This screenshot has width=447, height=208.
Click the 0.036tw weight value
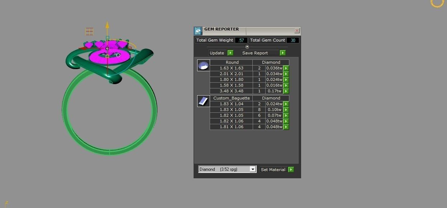(274, 68)
